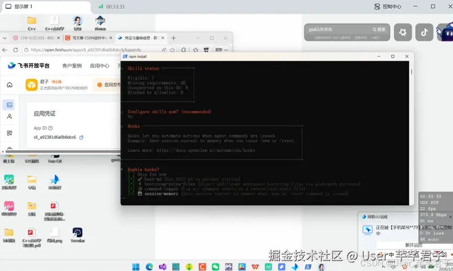Open the Termius desktop shortcut

[x=78, y=235]
